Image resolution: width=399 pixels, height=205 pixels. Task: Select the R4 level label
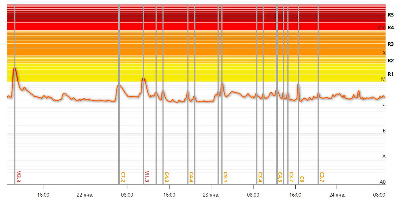(x=391, y=27)
